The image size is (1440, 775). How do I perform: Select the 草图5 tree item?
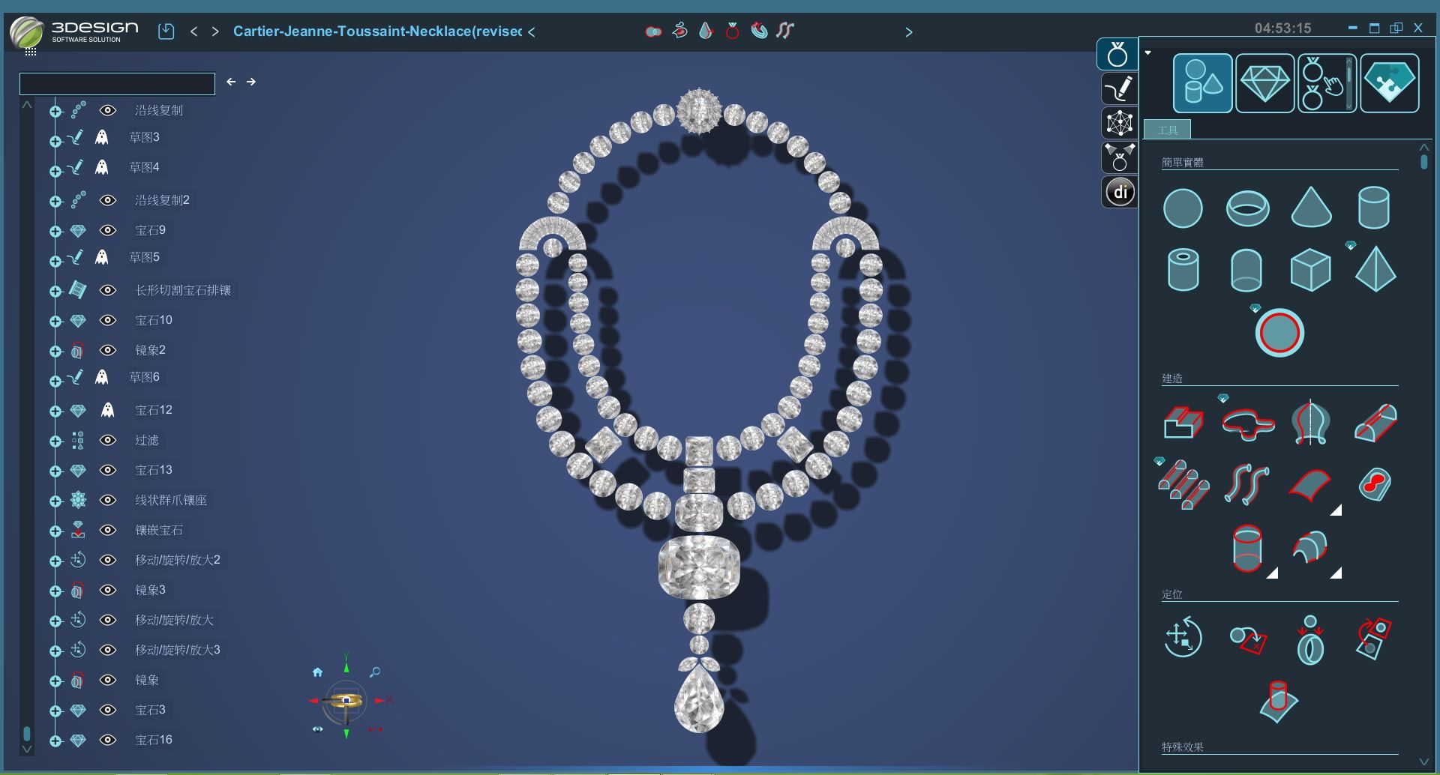point(144,257)
